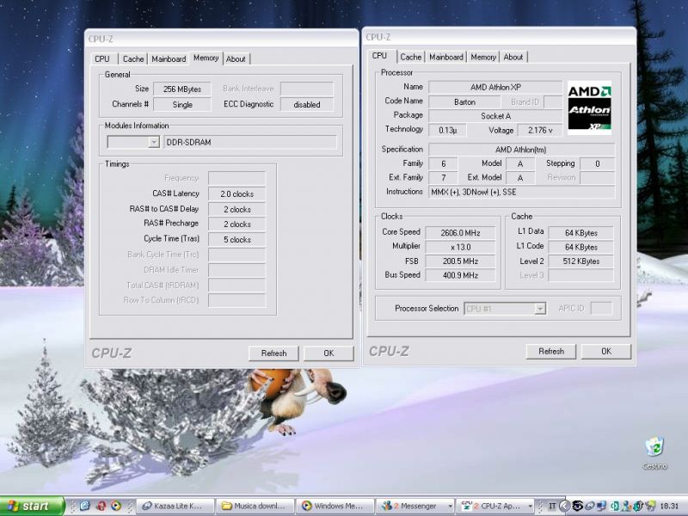Click the Voltage value 2.176 v

(x=540, y=131)
